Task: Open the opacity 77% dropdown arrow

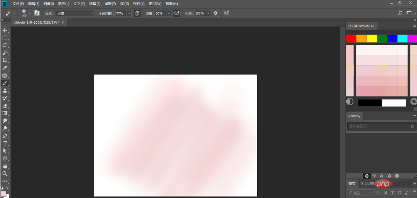Action: point(129,13)
